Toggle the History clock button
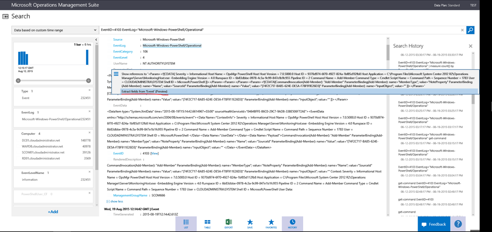Image resolution: width=492 pixels, height=232 pixels. point(292,223)
